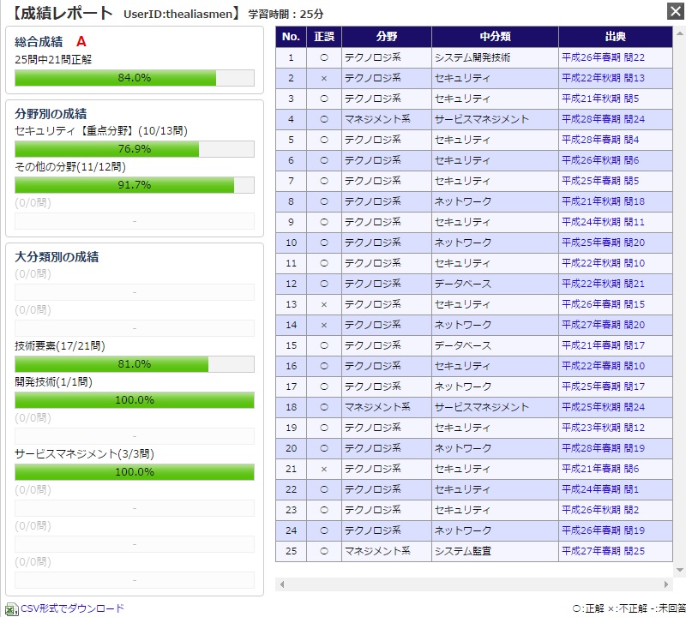Open question link 平成21年春期 問6
686x617 pixels.
point(600,469)
